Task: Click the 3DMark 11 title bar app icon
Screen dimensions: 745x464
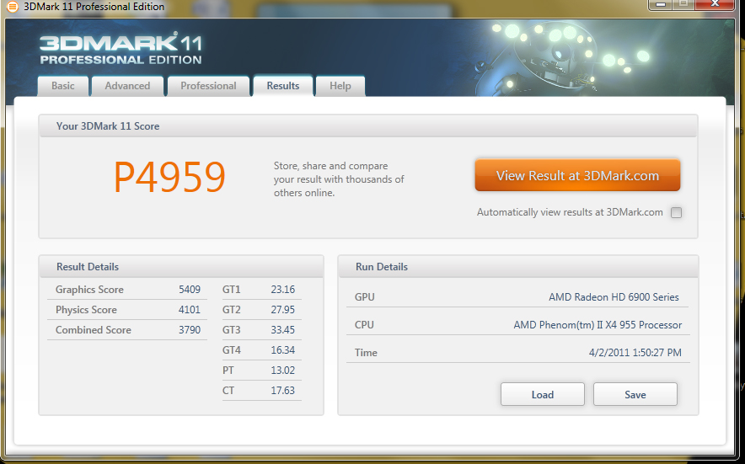Action: 13,6
